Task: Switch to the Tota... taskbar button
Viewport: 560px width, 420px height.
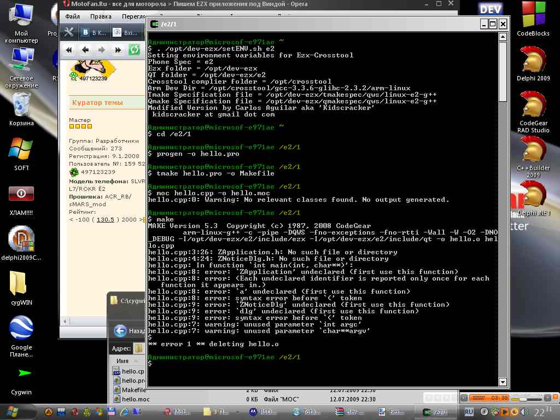Action: click(306, 412)
